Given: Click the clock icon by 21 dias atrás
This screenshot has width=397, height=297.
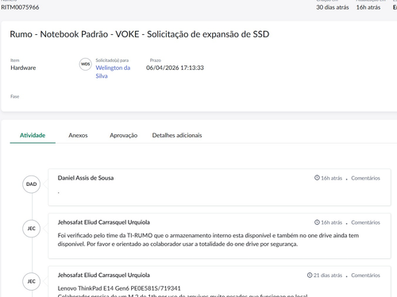Looking at the screenshot, I should coord(310,276).
